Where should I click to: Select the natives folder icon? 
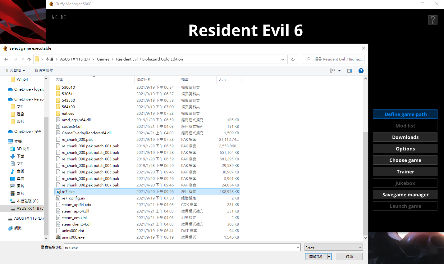pyautogui.click(x=58, y=114)
